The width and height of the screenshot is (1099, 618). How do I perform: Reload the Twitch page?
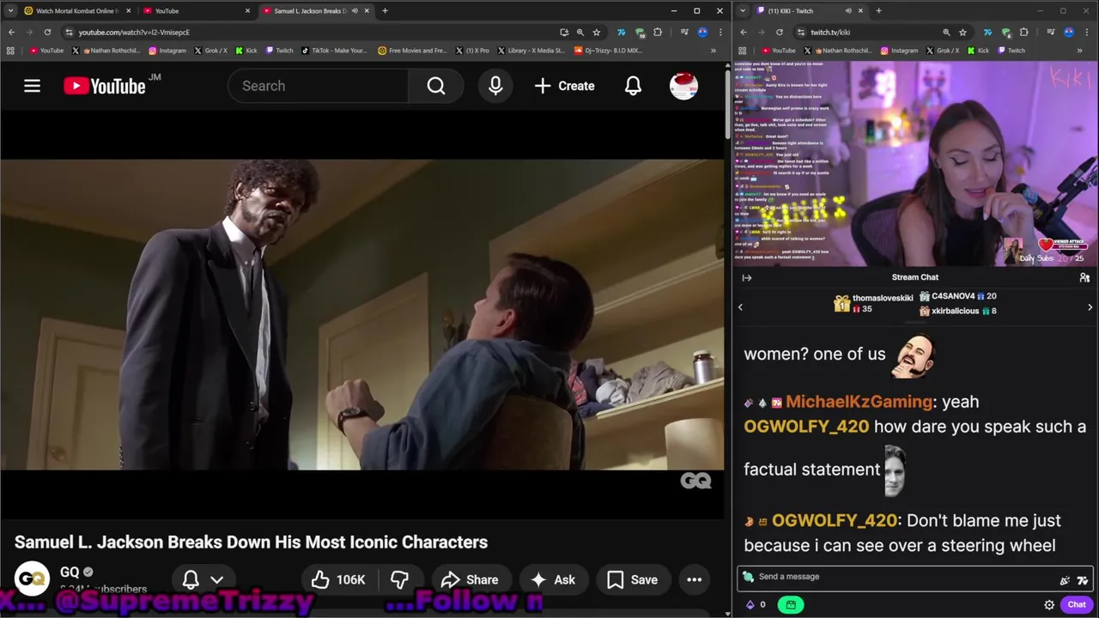point(780,32)
